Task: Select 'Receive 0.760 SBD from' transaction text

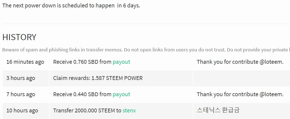Action: (x=82, y=62)
